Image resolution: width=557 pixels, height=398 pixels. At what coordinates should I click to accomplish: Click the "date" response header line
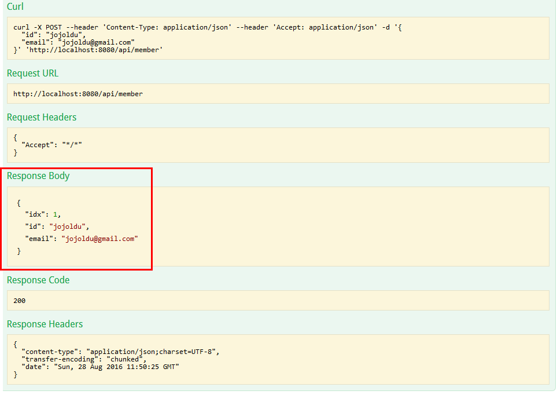point(100,367)
